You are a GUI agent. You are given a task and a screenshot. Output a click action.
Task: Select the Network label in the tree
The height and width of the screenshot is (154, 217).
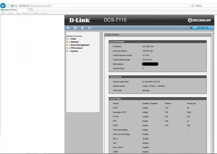coord(75,42)
